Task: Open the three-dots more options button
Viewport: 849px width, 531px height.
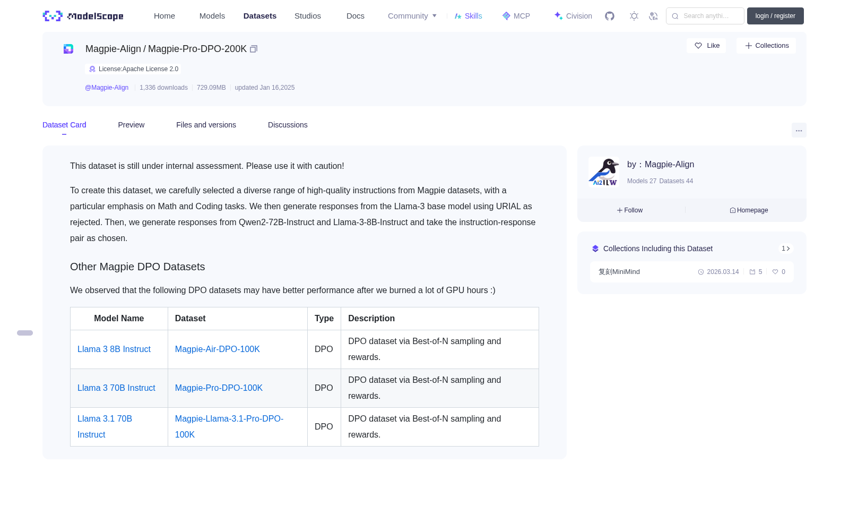Action: pyautogui.click(x=799, y=130)
